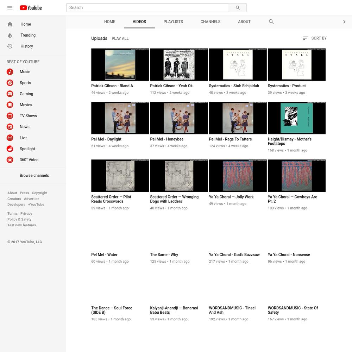This screenshot has width=352, height=352.
Task: Click the History clock icon
Action: pos(10,46)
